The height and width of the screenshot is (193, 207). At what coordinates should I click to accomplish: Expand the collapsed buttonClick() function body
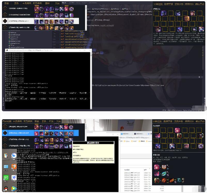[81, 31]
